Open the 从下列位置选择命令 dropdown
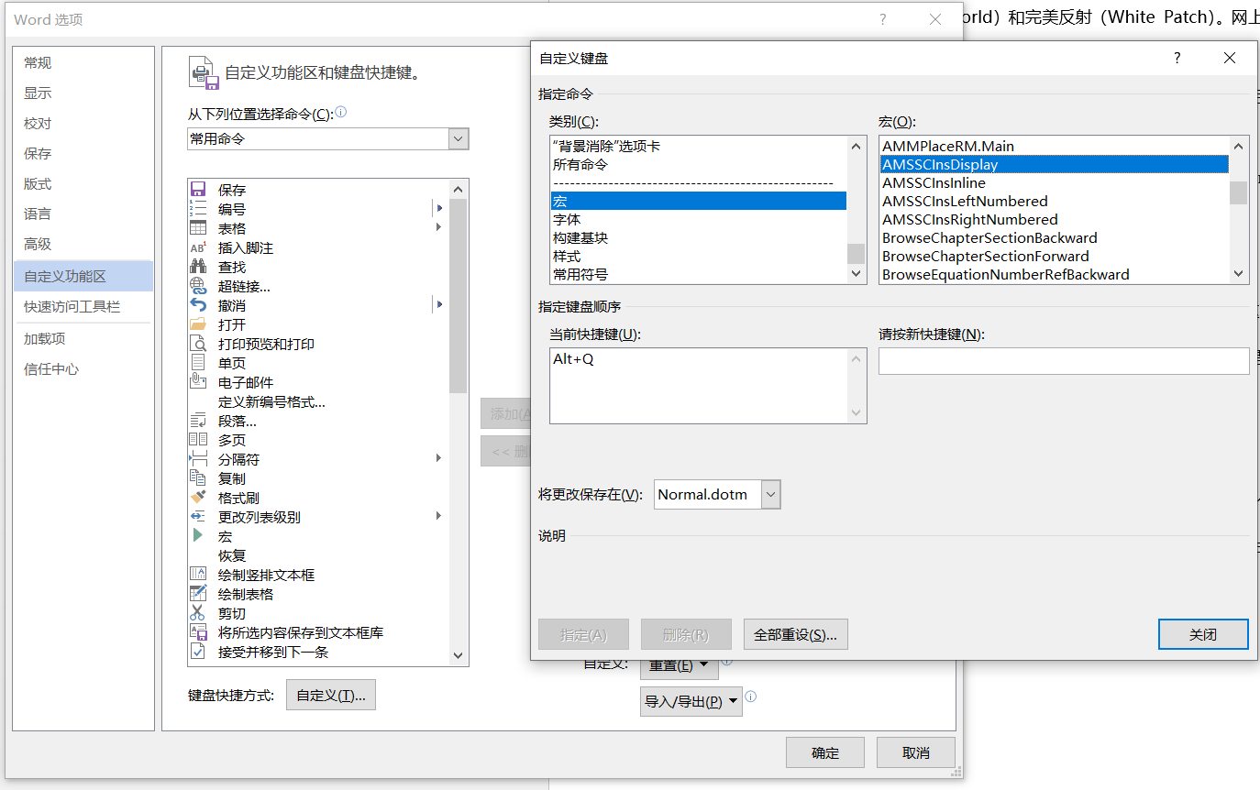Viewport: 1260px width, 790px height. [456, 138]
